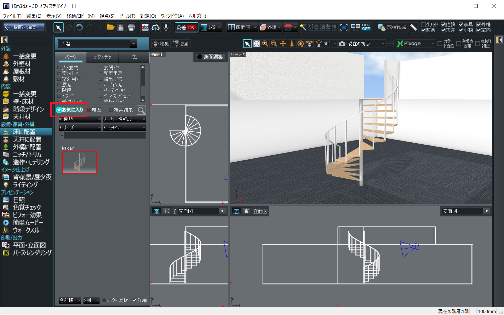This screenshot has height=315, width=504.
Task: Toggle the 吸着 ON snap button
Action: pyautogui.click(x=186, y=28)
